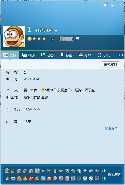Click the 编辑资料 button

coord(111,65)
